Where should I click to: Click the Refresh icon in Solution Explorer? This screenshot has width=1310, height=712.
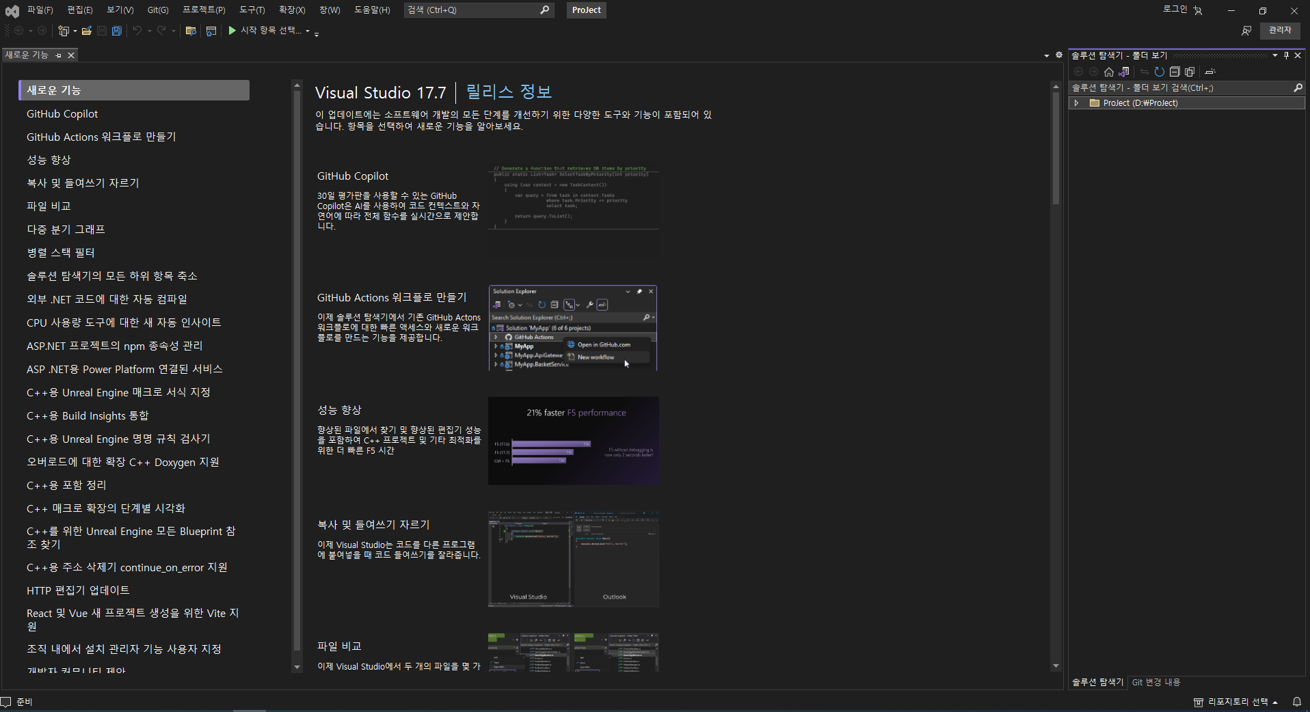tap(1160, 72)
